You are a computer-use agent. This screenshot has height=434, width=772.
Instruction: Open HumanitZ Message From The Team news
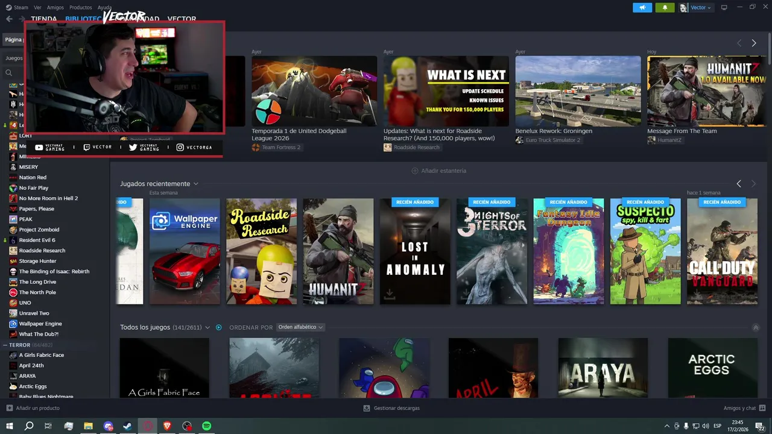[707, 91]
